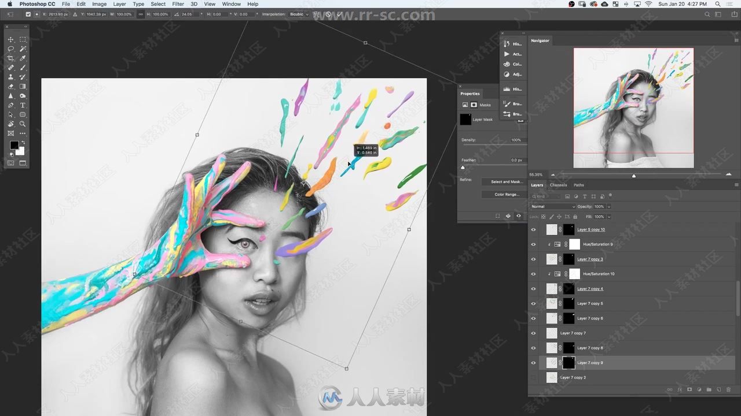
Task: Click the background color swatch
Action: (21, 152)
